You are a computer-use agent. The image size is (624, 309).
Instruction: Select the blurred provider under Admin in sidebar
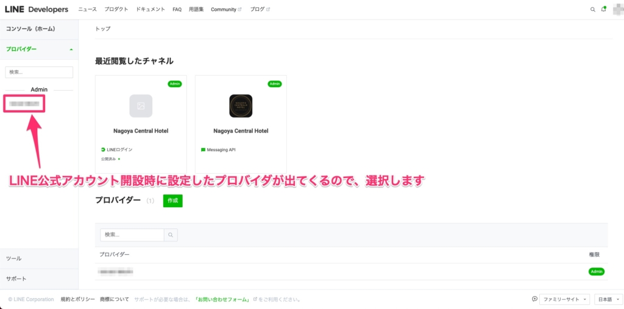point(24,104)
